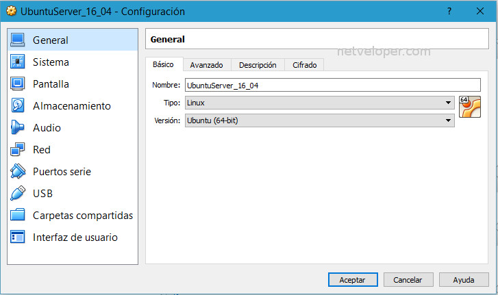
Task: Click the Ubuntu 64-bit OS type image
Action: [x=470, y=107]
